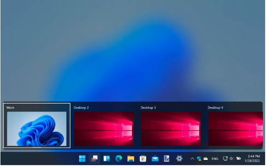Open volume quick settings flyout
The height and width of the screenshot is (166, 266).
point(232,159)
